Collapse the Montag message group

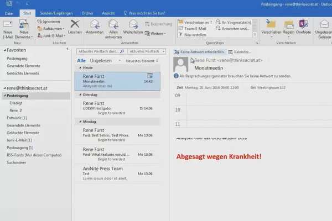tap(80, 122)
